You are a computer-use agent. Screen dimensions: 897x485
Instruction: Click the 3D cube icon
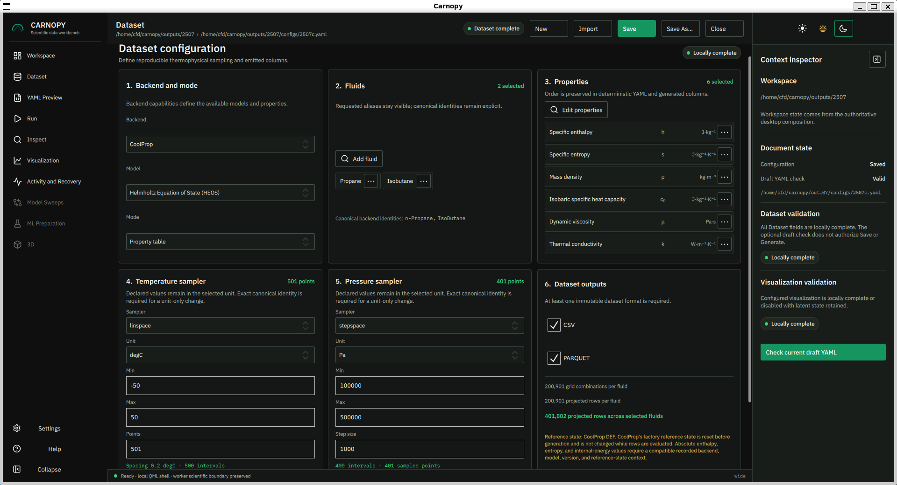pyautogui.click(x=17, y=244)
